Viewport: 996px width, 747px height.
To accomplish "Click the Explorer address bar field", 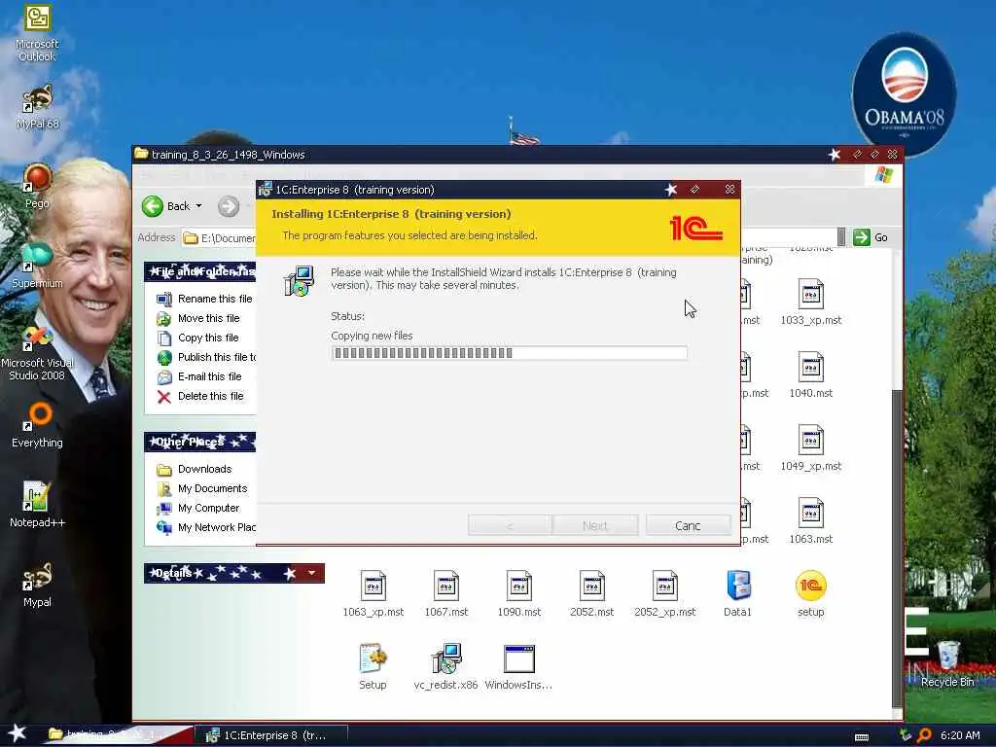I will click(219, 238).
